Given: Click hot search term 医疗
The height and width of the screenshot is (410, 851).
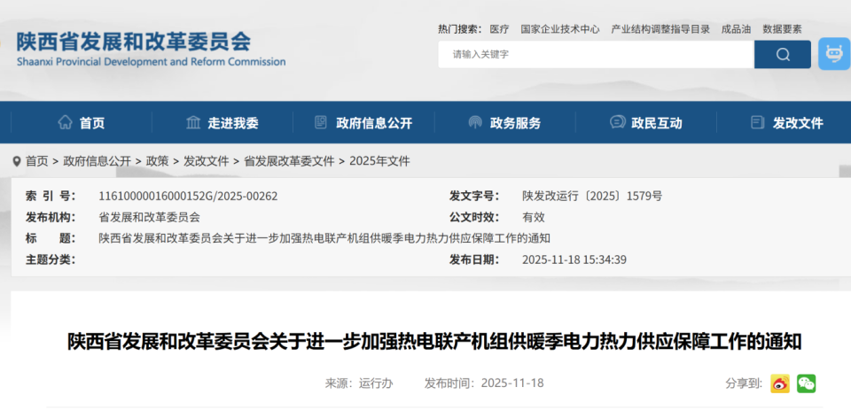Looking at the screenshot, I should (499, 29).
